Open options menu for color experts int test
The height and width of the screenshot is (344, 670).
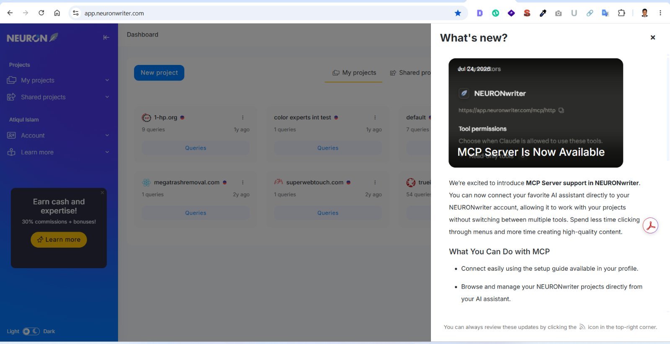click(375, 117)
